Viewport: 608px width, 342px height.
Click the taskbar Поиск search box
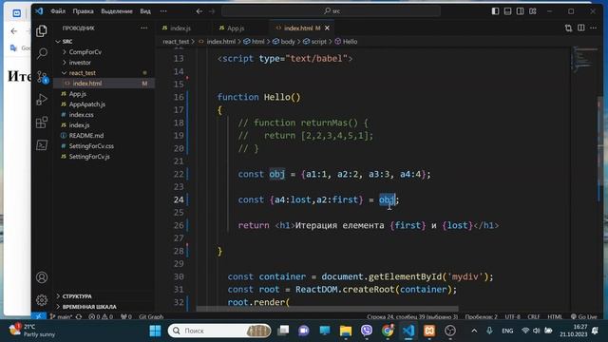219,331
